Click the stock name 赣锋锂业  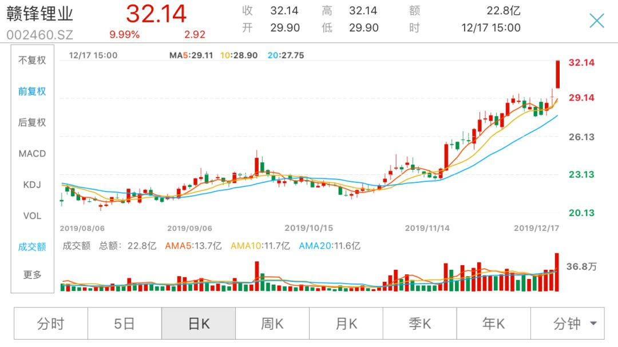(x=39, y=14)
